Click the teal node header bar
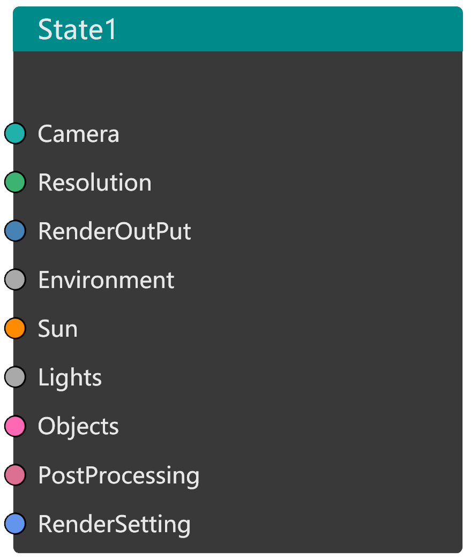 pyautogui.click(x=289, y=29)
